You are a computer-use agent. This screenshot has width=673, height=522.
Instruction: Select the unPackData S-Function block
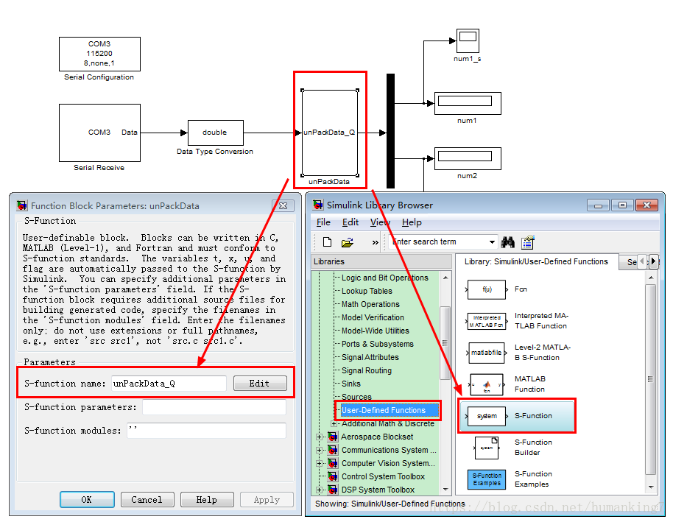click(x=330, y=133)
